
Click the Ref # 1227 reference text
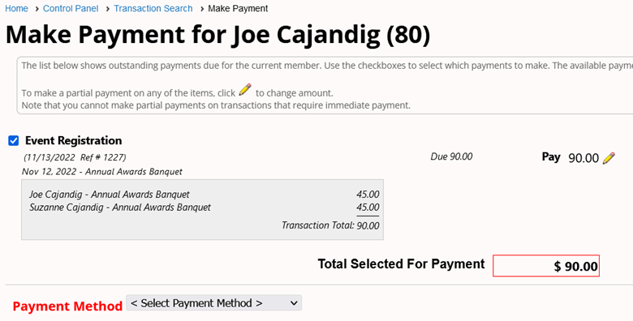click(103, 157)
